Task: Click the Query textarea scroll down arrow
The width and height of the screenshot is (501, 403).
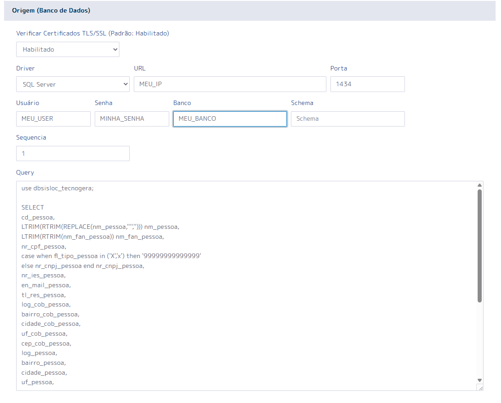Action: (479, 380)
